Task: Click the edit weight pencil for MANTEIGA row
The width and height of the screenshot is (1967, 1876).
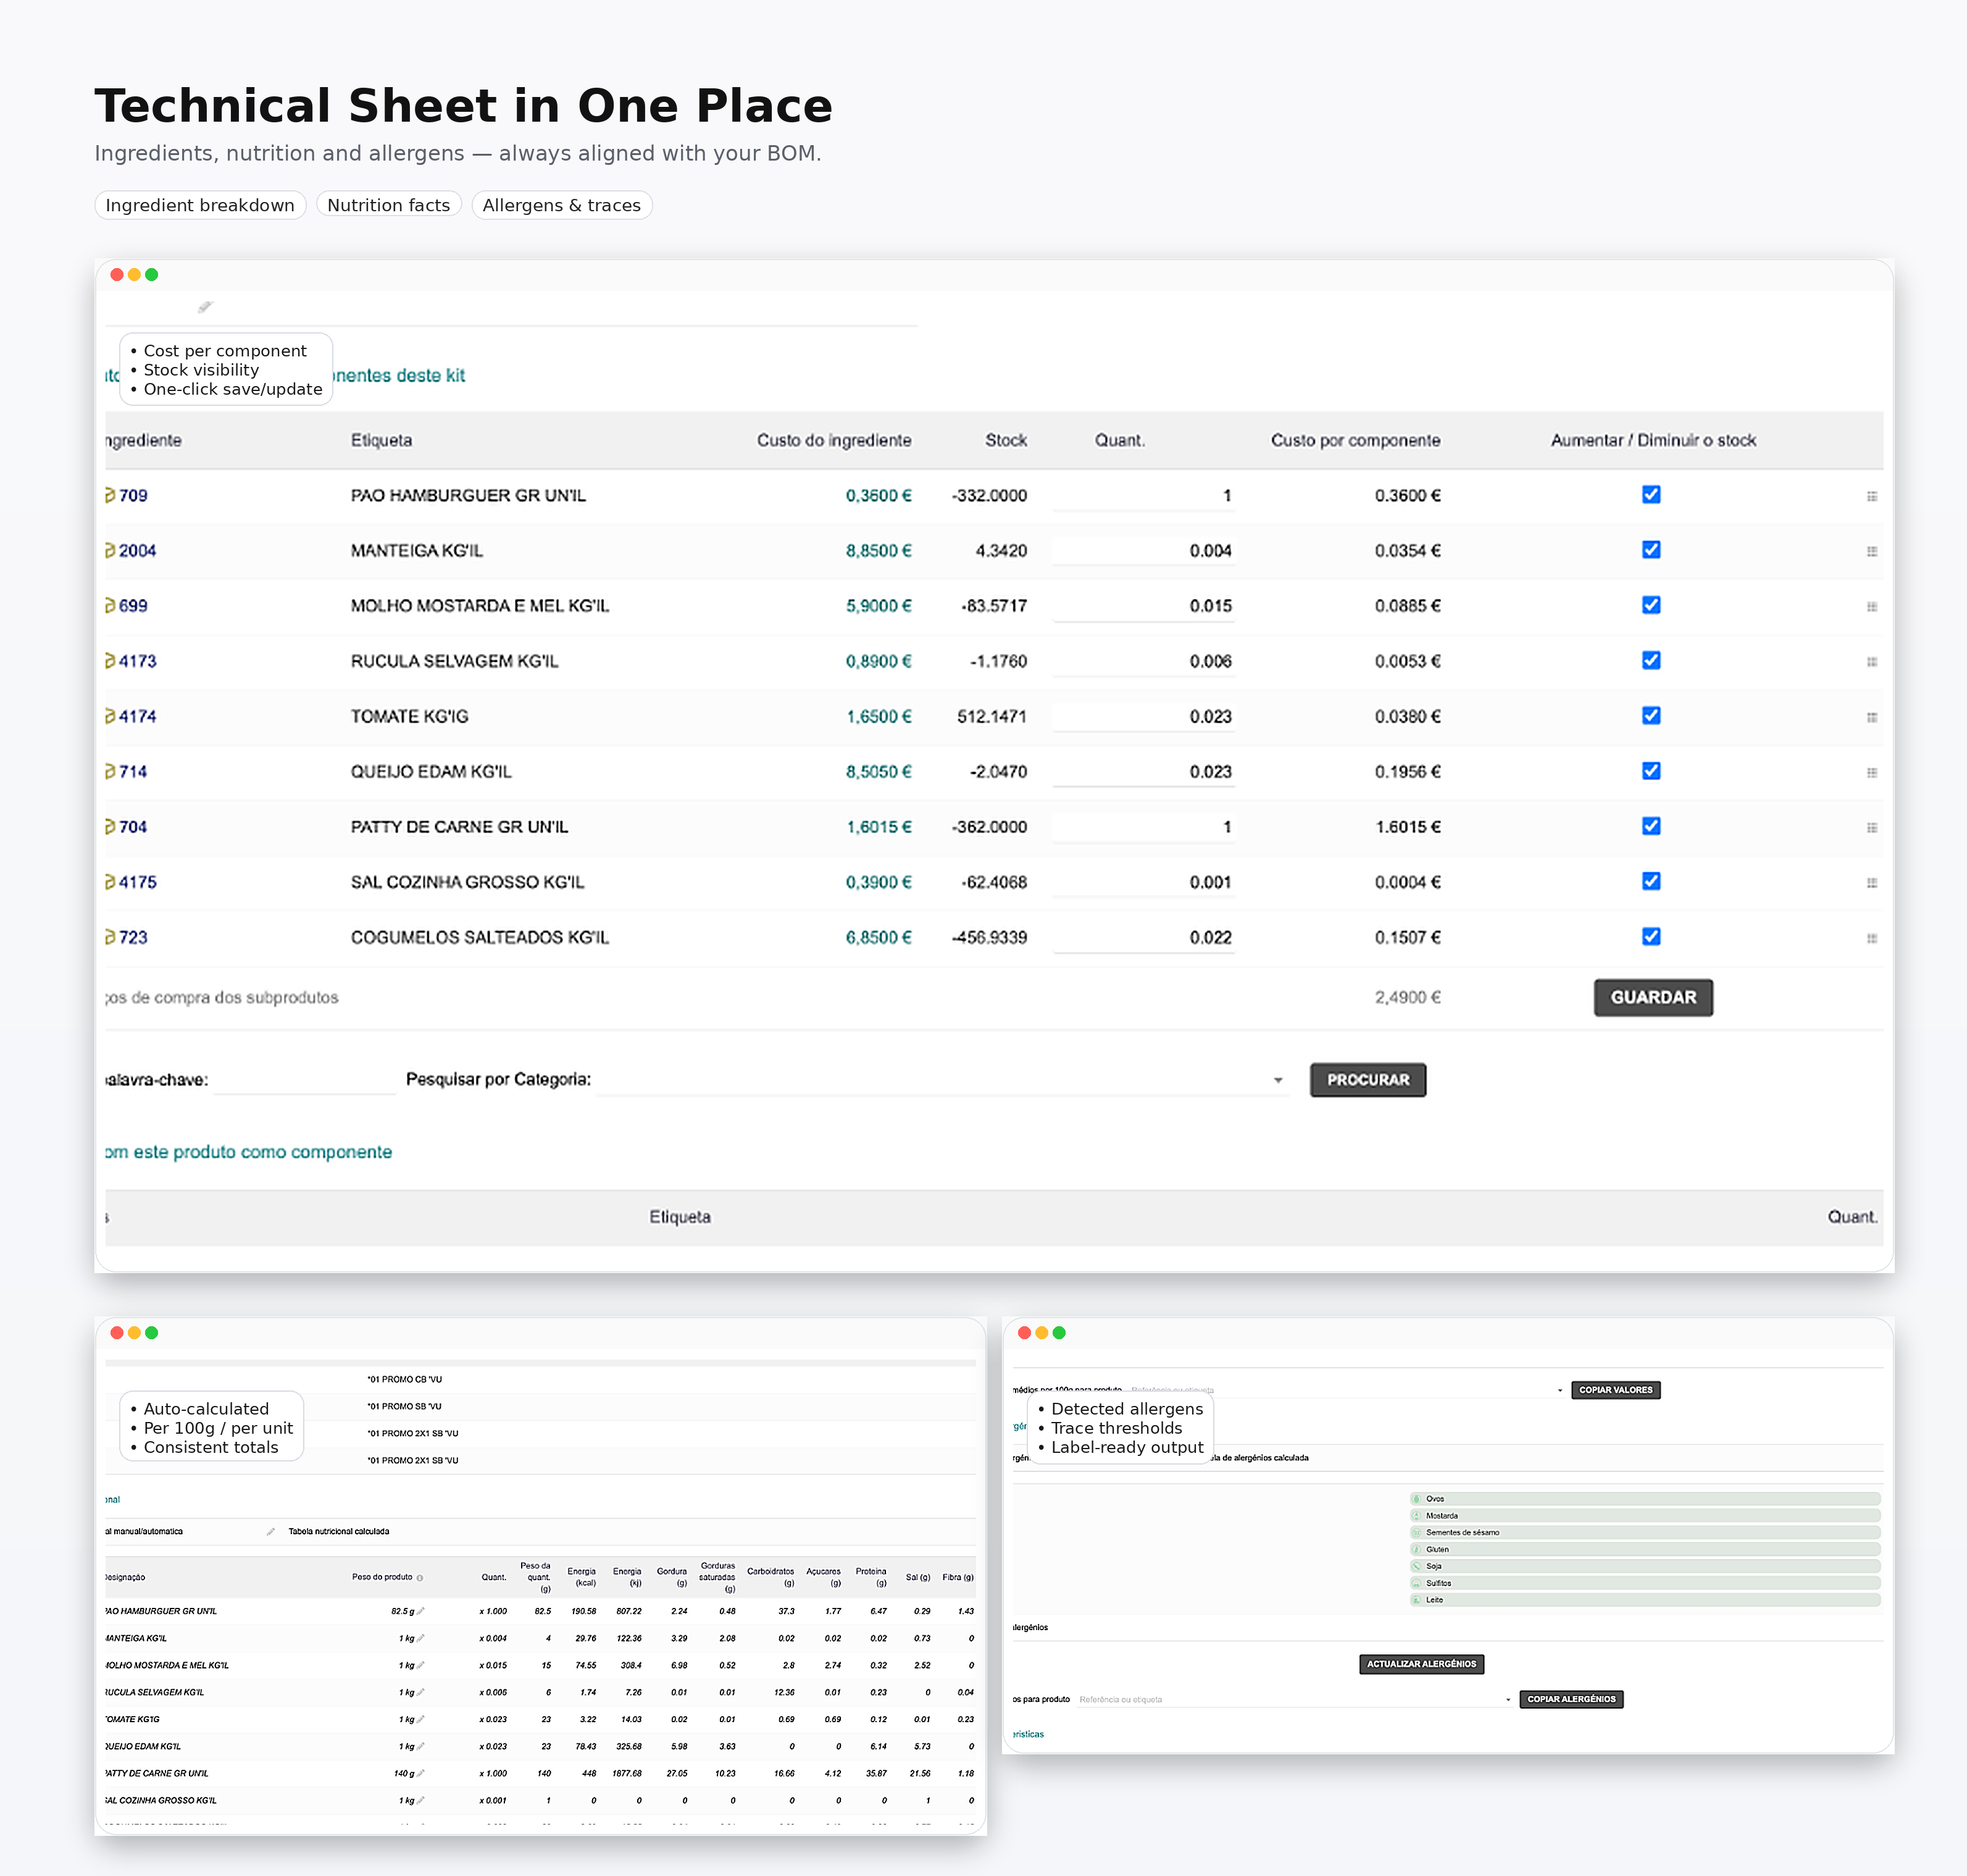Action: [421, 1638]
